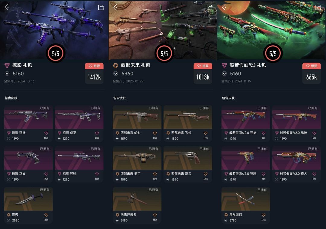
Task: Go back from 般若假面//2.0 礼包 page
Action: click(x=224, y=8)
